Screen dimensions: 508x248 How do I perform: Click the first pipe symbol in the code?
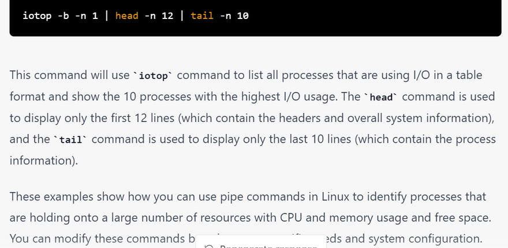coord(106,16)
